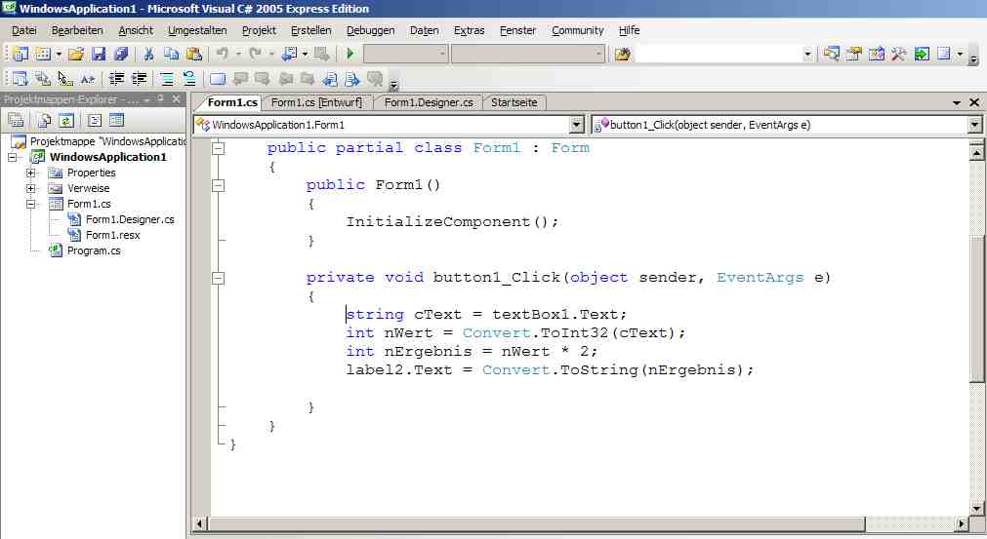Click the Undo arrow icon
The height and width of the screenshot is (539, 987).
click(x=223, y=54)
